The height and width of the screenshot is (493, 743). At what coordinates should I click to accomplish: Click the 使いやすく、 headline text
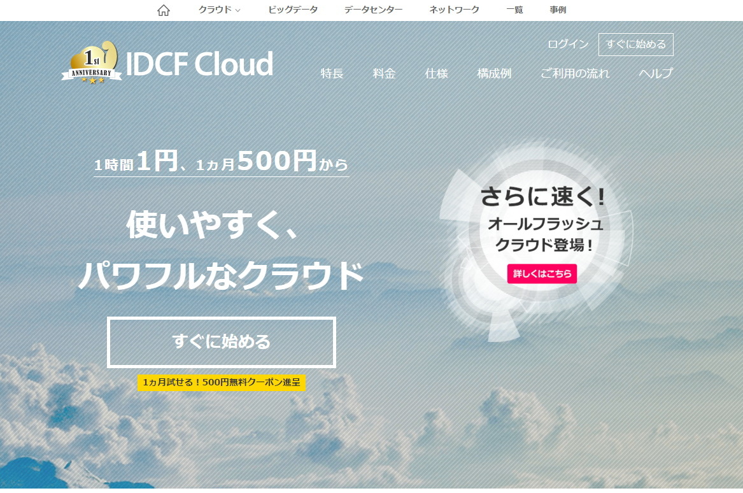tap(212, 225)
